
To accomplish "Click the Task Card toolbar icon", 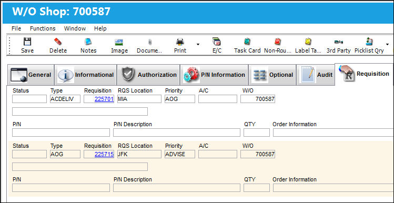I will 247,42.
